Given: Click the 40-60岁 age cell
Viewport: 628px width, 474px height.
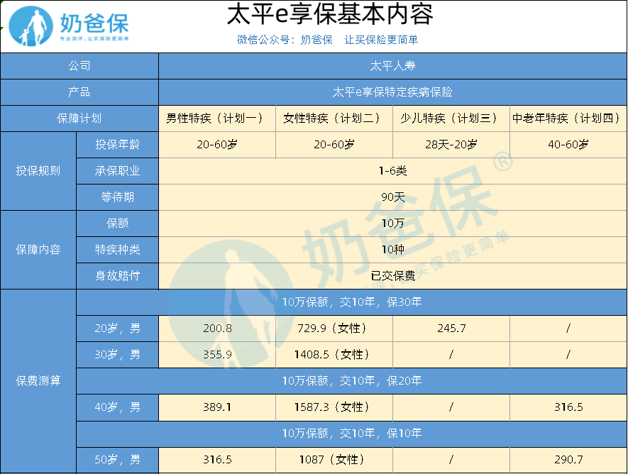Looking at the screenshot, I should click(x=568, y=145).
